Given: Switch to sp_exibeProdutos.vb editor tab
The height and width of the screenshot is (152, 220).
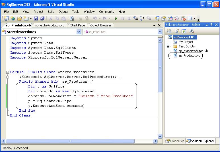Looking at the screenshot, I should 50,25.
